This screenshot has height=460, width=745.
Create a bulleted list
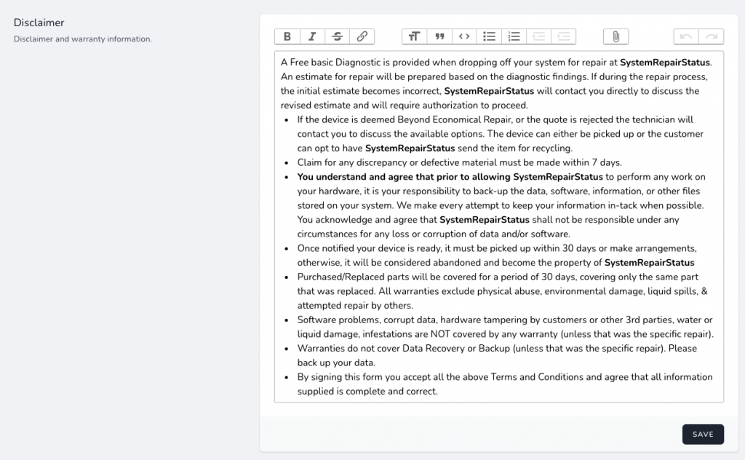490,36
